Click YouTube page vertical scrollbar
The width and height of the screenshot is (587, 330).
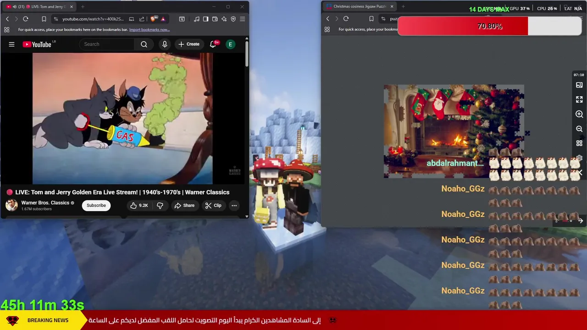click(x=247, y=53)
